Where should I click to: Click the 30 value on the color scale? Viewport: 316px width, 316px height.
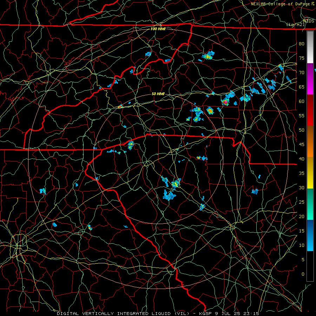coord(302,187)
